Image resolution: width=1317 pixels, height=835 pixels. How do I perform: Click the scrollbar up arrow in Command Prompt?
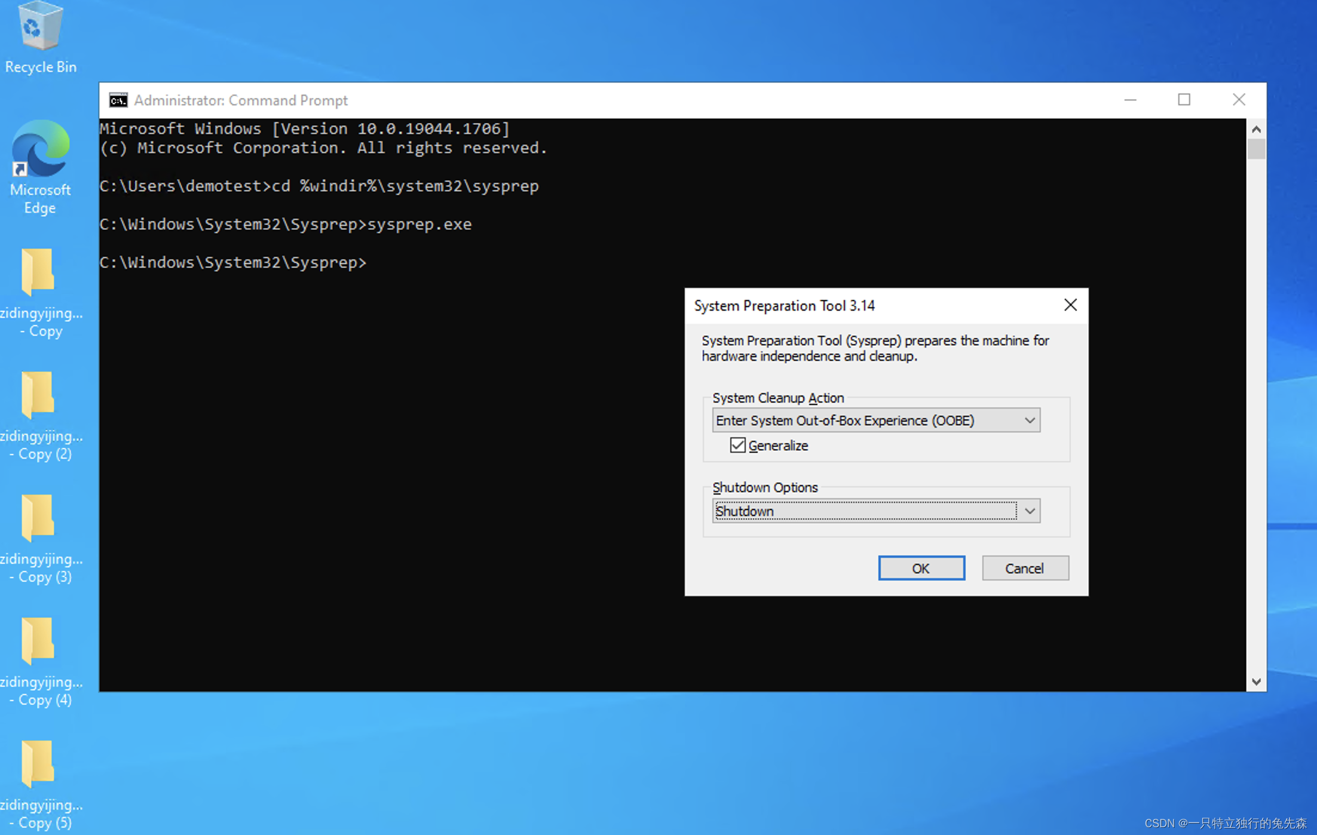coord(1256,130)
